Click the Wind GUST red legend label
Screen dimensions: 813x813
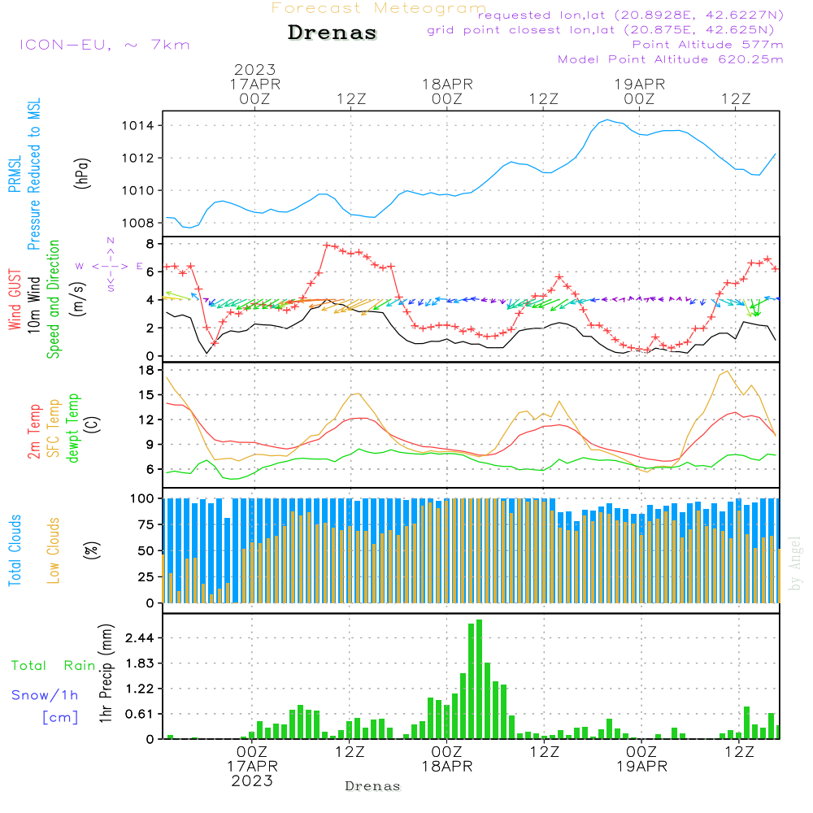tap(15, 299)
